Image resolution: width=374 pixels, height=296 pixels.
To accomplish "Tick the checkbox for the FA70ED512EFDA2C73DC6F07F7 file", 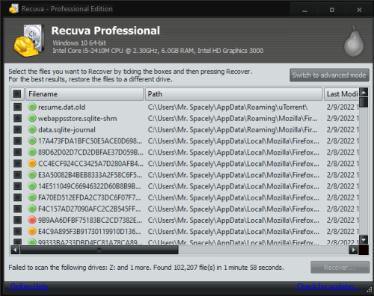I will click(x=17, y=197).
